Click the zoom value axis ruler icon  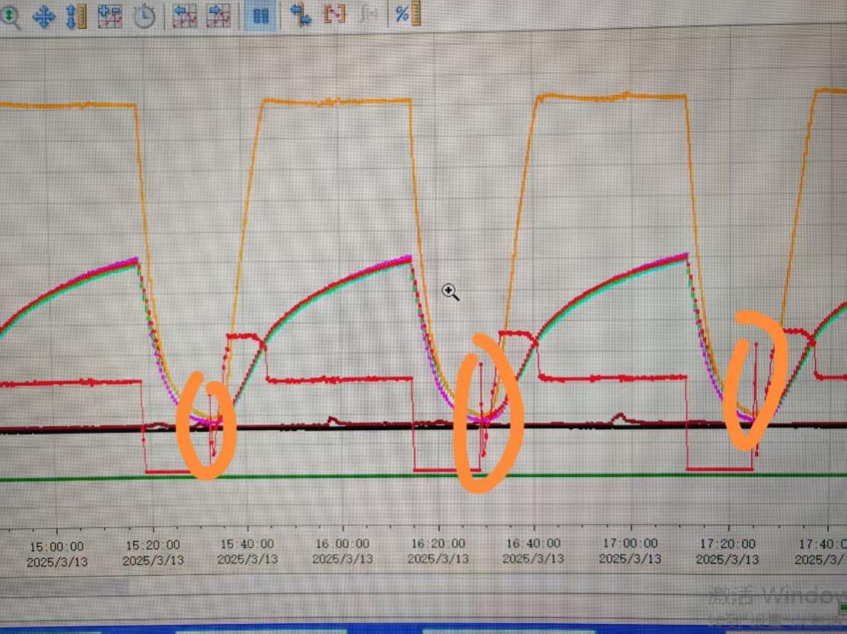(75, 16)
